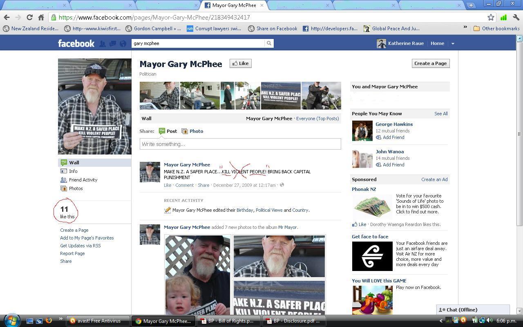Click Write something input box
Image resolution: width=523 pixels, height=327 pixels.
click(x=240, y=144)
